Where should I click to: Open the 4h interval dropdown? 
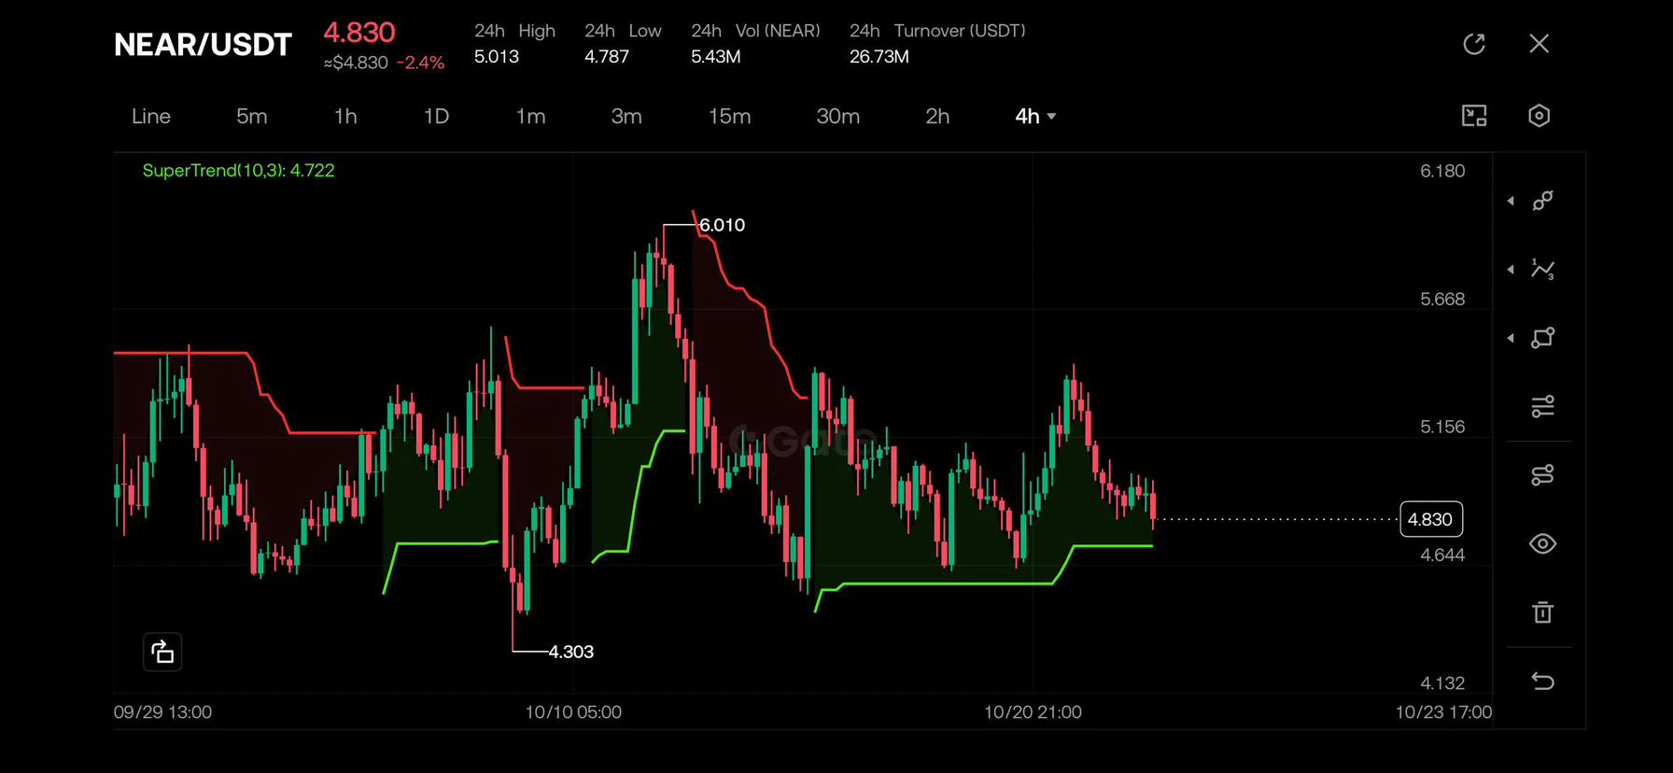click(1035, 116)
